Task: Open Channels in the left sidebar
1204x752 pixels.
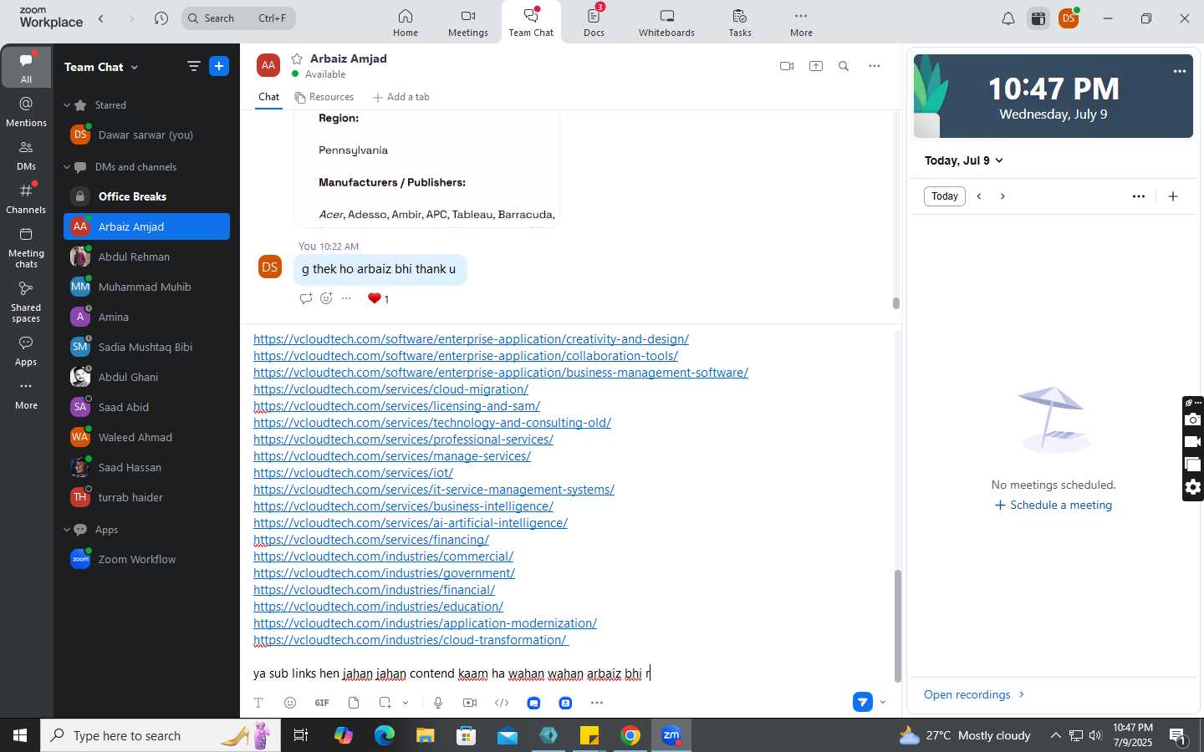Action: 26,198
